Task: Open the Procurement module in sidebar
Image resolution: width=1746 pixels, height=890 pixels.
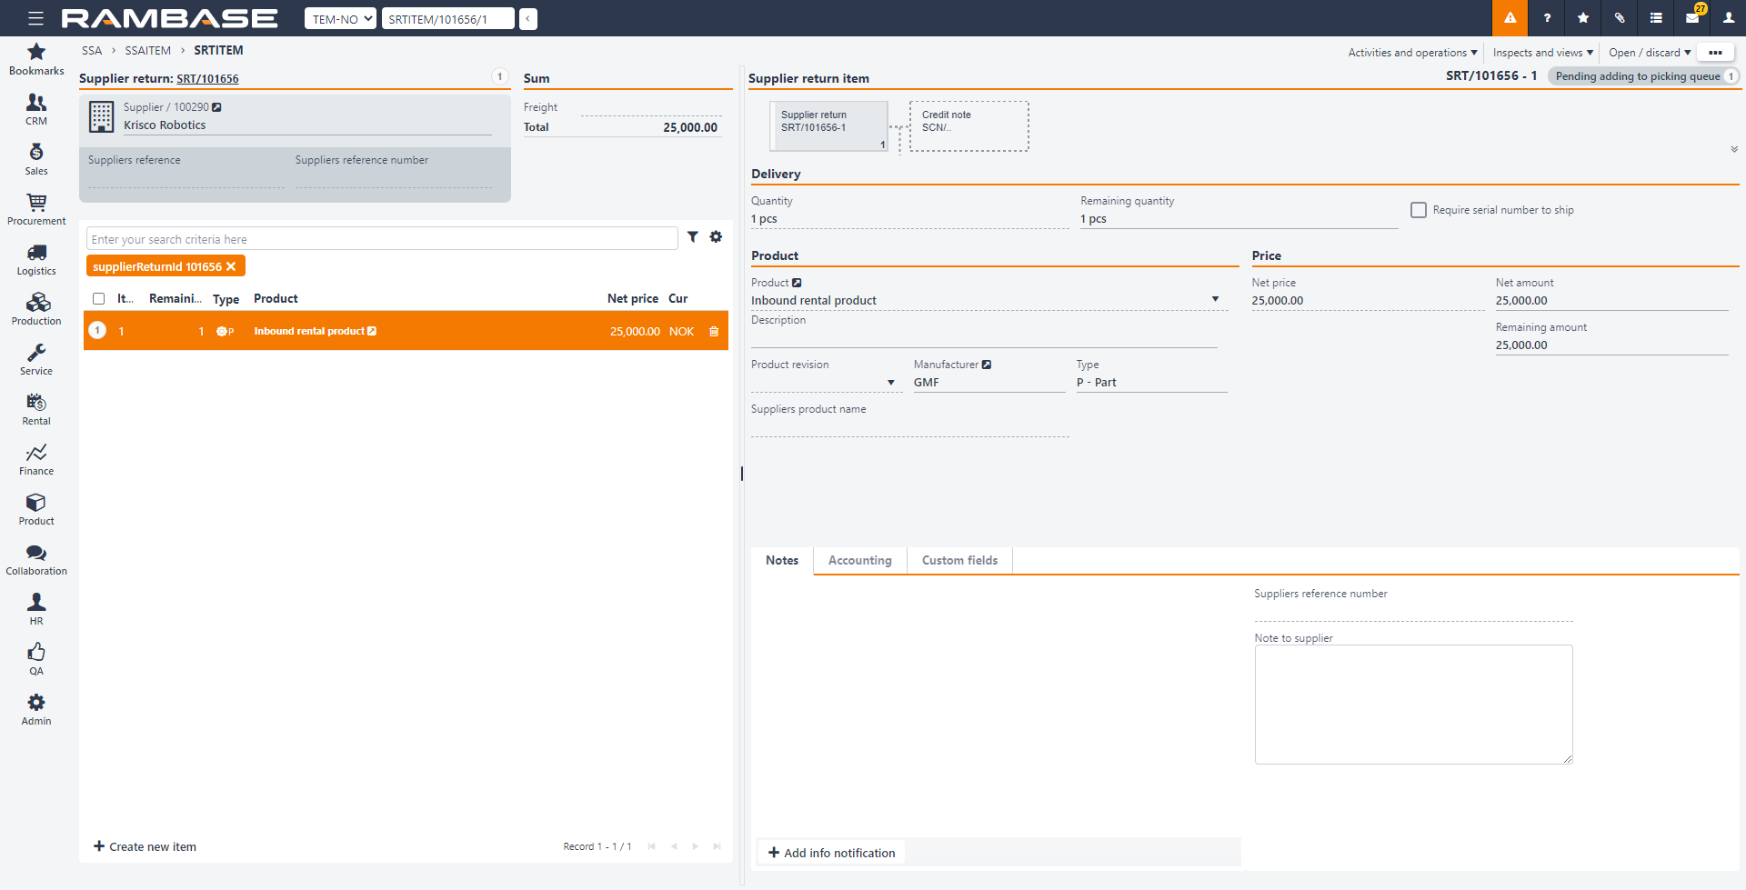Action: tap(36, 208)
